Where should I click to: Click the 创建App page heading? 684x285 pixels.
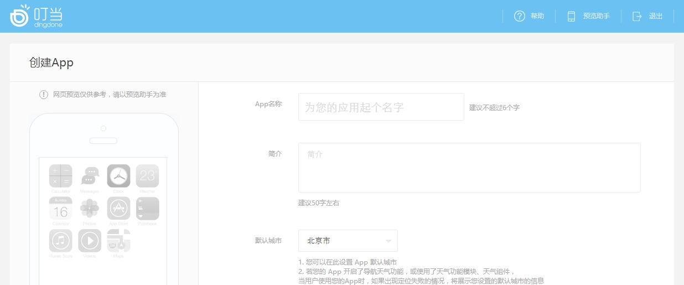51,63
